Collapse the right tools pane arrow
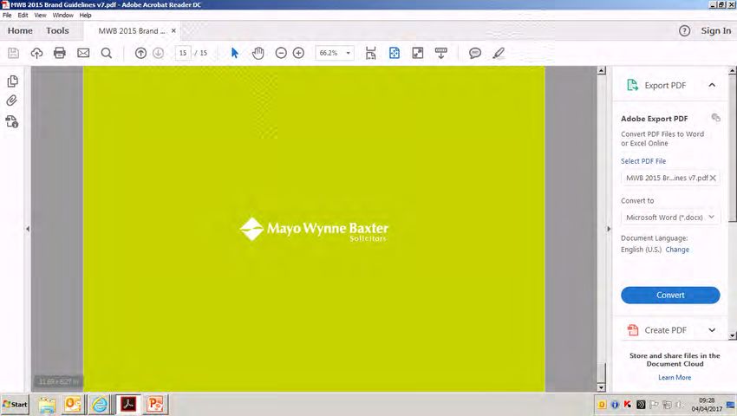The image size is (737, 416). (x=609, y=229)
